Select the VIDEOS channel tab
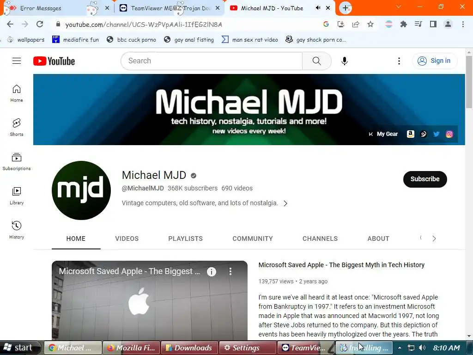 pyautogui.click(x=127, y=239)
